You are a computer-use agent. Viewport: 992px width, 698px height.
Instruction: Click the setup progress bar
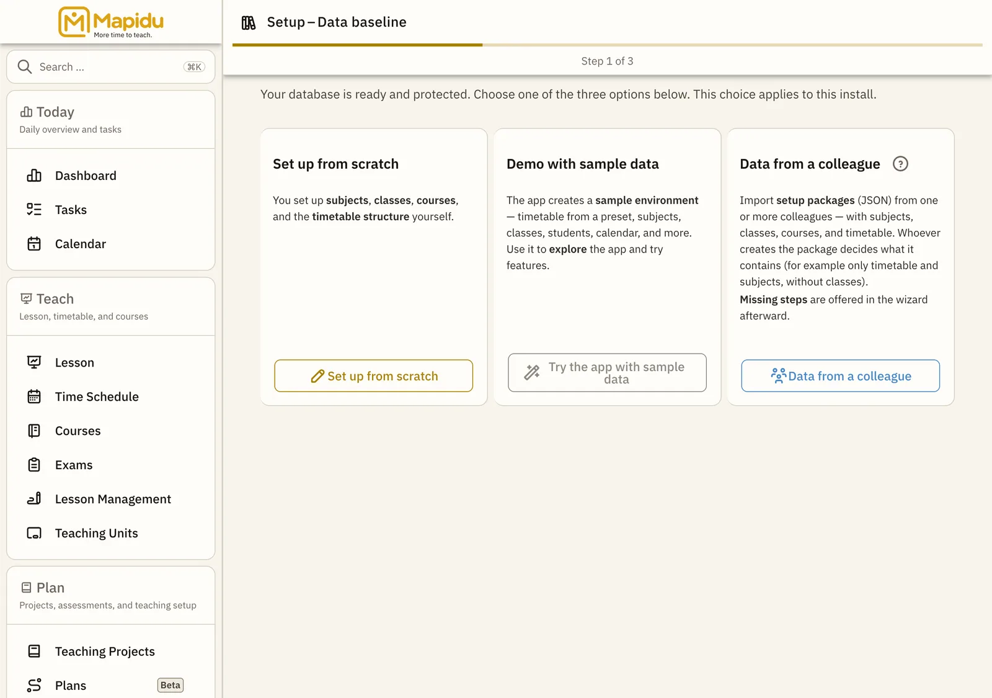(608, 45)
